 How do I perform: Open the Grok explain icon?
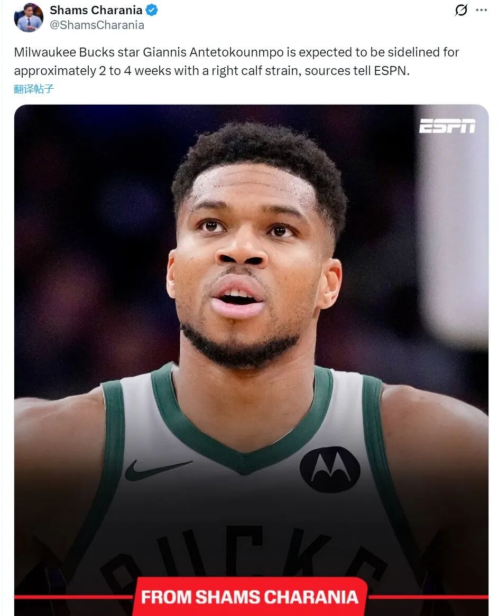pyautogui.click(x=461, y=10)
